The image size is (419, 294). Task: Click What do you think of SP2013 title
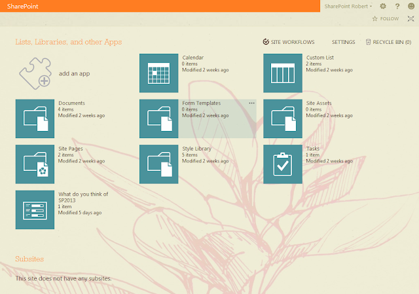tap(83, 197)
